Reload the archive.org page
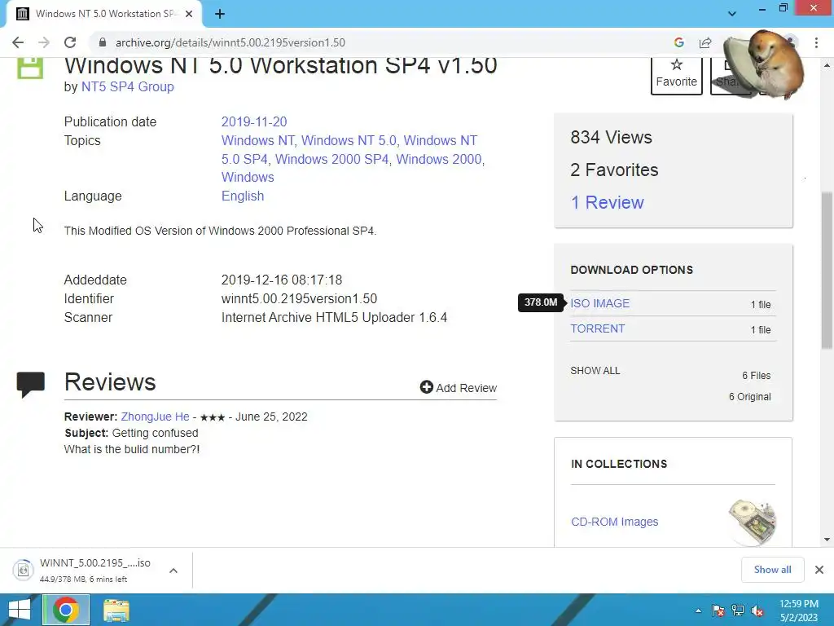This screenshot has width=834, height=626. pos(70,42)
